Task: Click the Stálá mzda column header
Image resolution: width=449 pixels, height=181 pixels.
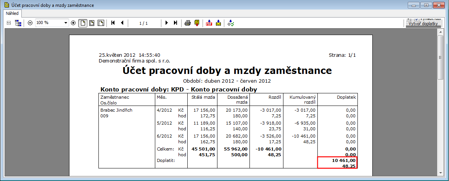Action: click(x=204, y=97)
